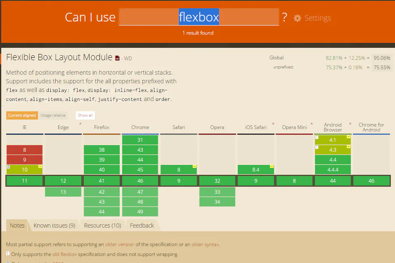Click the Android Browser 4.4.4 cell
This screenshot has height=263, width=395.
[x=333, y=169]
